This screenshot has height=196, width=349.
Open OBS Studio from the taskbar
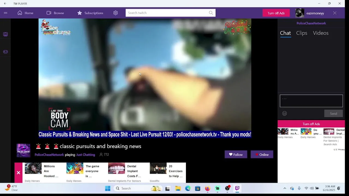pyautogui.click(x=227, y=188)
